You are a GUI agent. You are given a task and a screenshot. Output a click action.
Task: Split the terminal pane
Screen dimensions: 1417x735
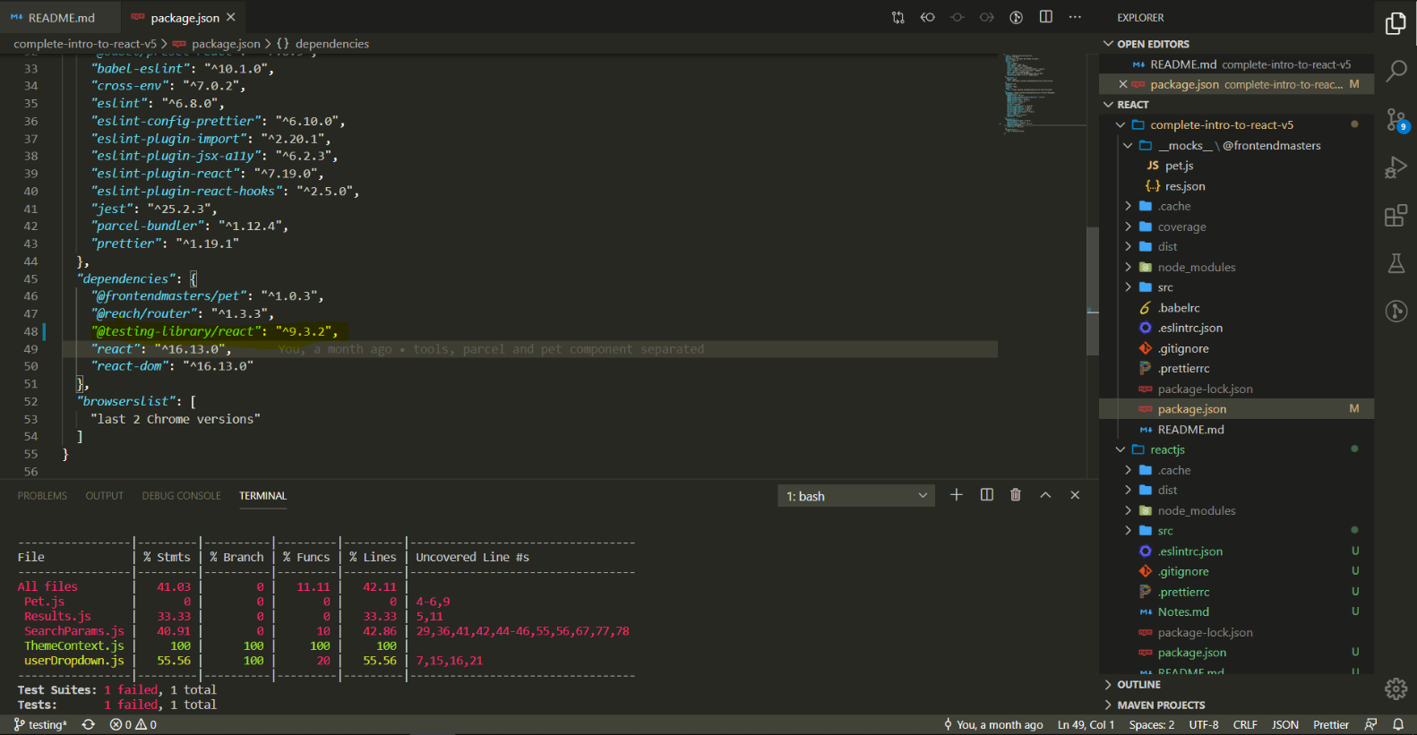[x=986, y=495]
